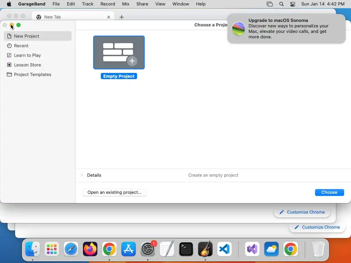Click the Recent clock icon
Screen dimensions: 351x263
tap(9, 46)
